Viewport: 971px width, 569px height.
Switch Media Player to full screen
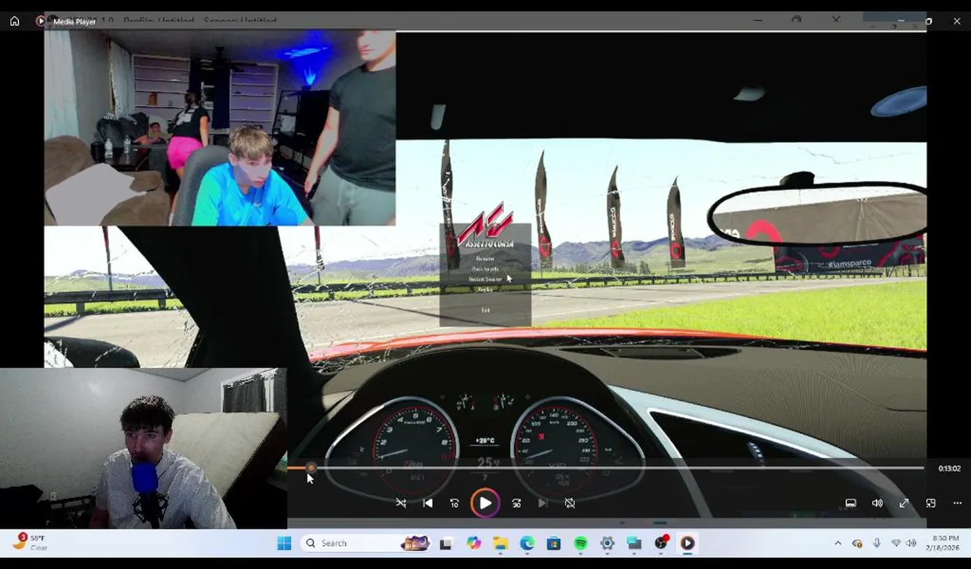904,503
